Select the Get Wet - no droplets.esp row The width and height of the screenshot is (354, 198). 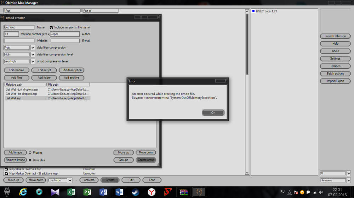(x=47, y=94)
